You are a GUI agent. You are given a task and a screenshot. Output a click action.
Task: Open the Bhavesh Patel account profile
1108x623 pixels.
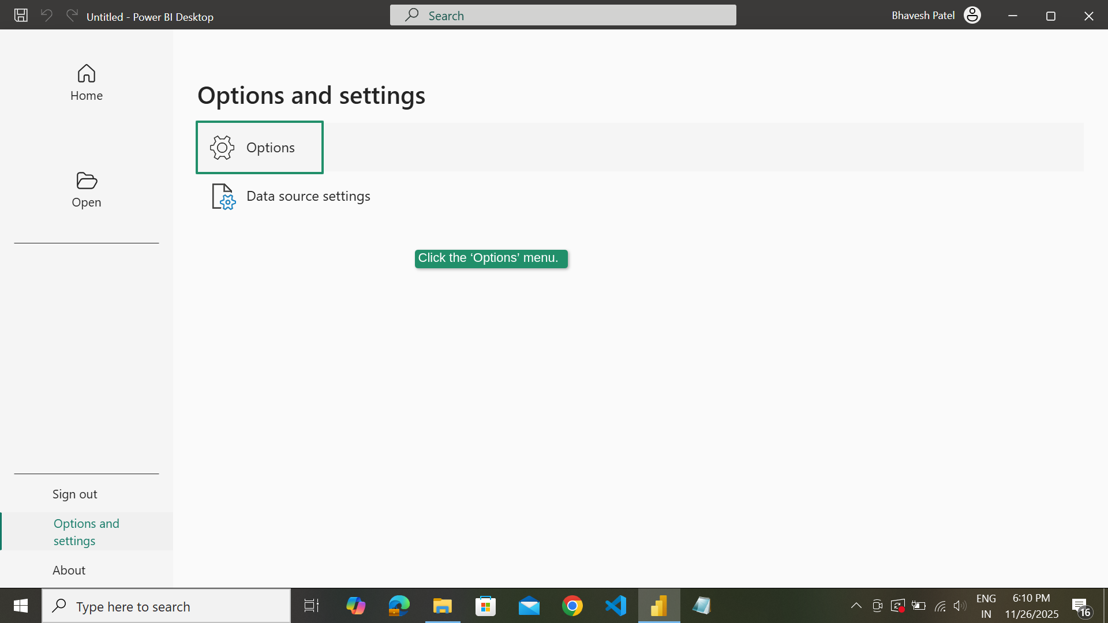point(972,15)
